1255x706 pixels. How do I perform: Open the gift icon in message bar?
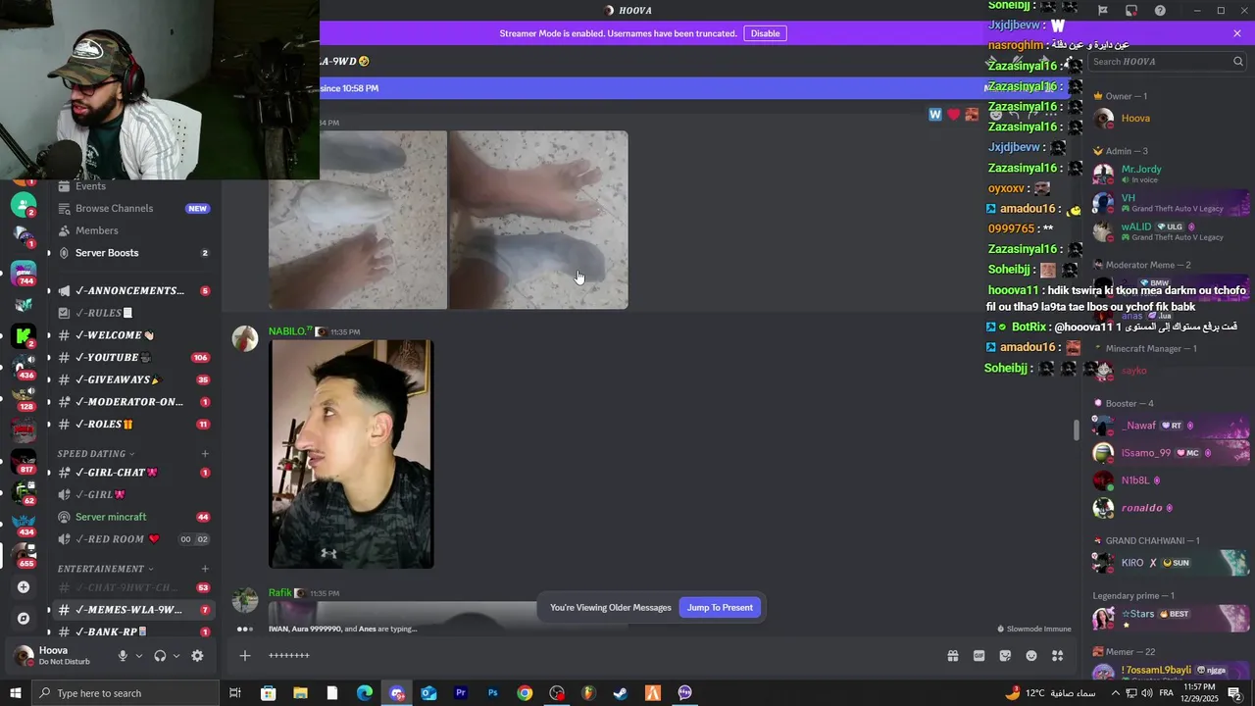(x=952, y=656)
